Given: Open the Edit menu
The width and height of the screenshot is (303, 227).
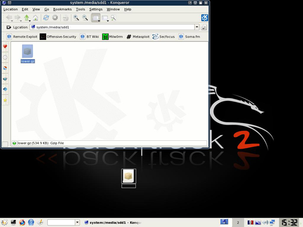Looking at the screenshot, I should pyautogui.click(x=25, y=9).
